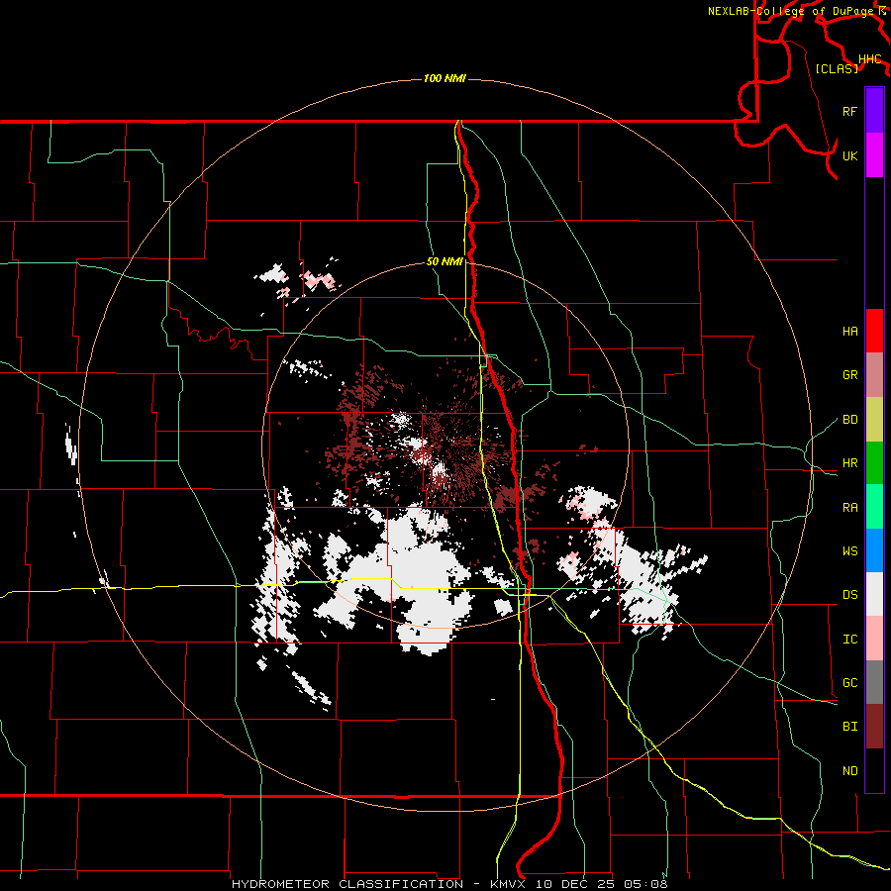The image size is (891, 891).
Task: Click the '100 NMI' range ring label
Action: pyautogui.click(x=445, y=78)
